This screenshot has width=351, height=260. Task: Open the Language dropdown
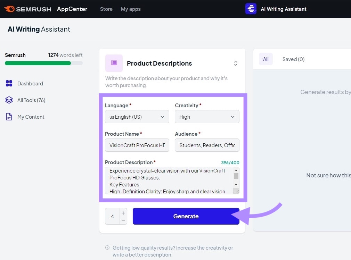pos(137,117)
